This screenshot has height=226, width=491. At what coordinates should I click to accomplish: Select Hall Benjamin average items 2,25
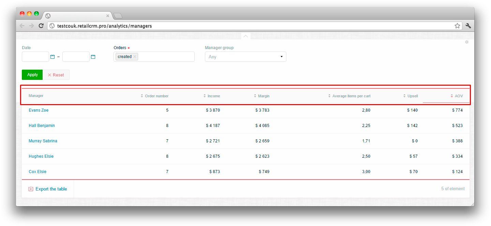coord(366,126)
